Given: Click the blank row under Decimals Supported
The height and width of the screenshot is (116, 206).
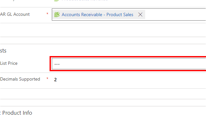Looking at the screenshot, I should tap(103, 94).
